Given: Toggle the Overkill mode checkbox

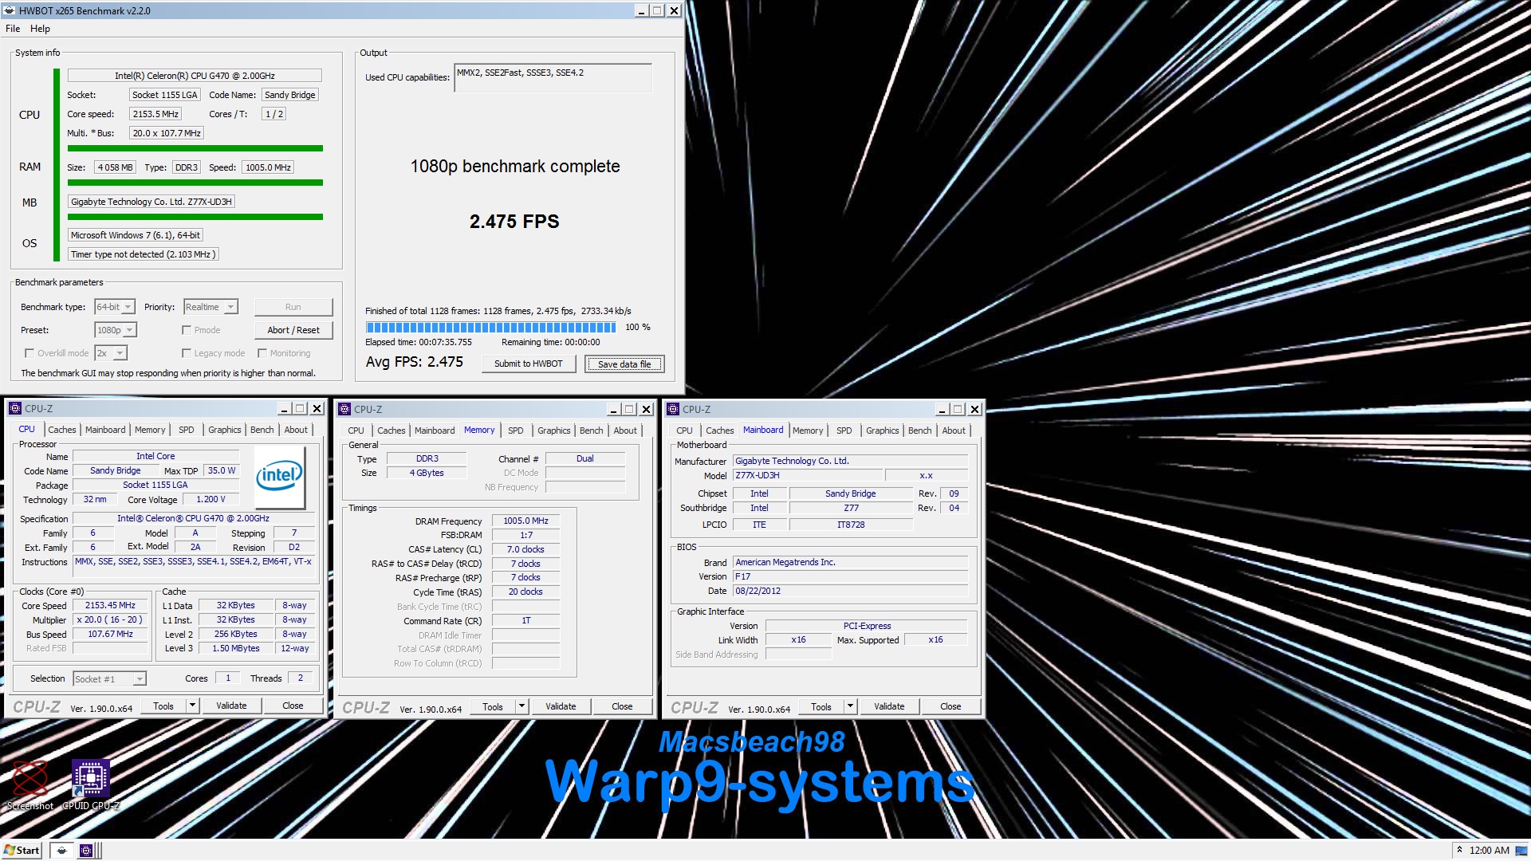Looking at the screenshot, I should pyautogui.click(x=30, y=353).
